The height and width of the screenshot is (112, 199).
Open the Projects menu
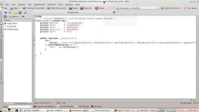[x=22, y=4]
